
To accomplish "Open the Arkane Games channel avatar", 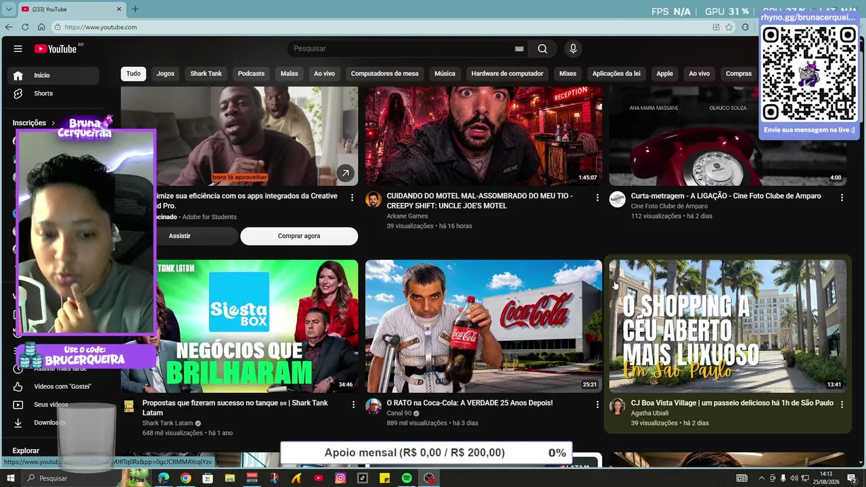I will click(373, 200).
